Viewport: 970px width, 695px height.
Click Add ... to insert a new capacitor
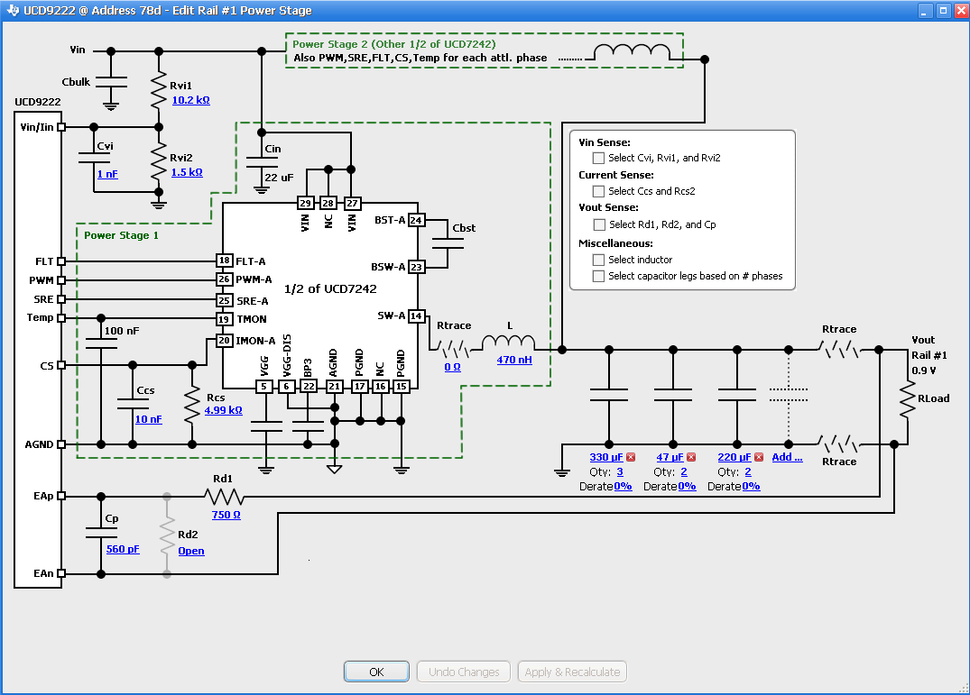[x=786, y=456]
